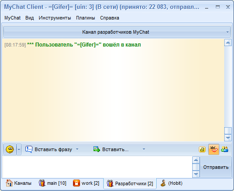Viewport: 234px width, 191px height.
Task: Click the house icon on Каналы tab
Action: click(x=9, y=183)
